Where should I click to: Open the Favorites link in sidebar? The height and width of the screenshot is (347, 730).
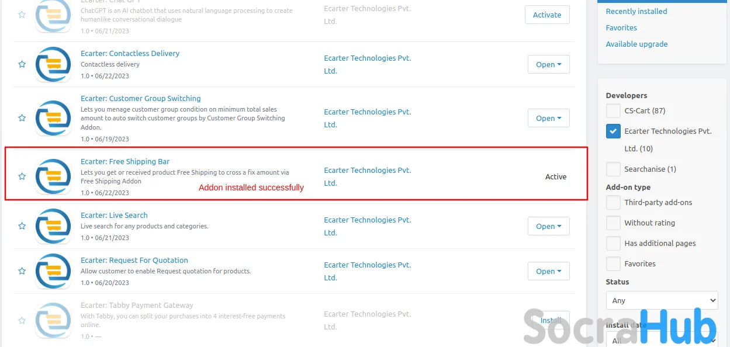[x=621, y=27]
